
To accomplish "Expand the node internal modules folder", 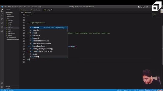I will pyautogui.click(x=13, y=39).
